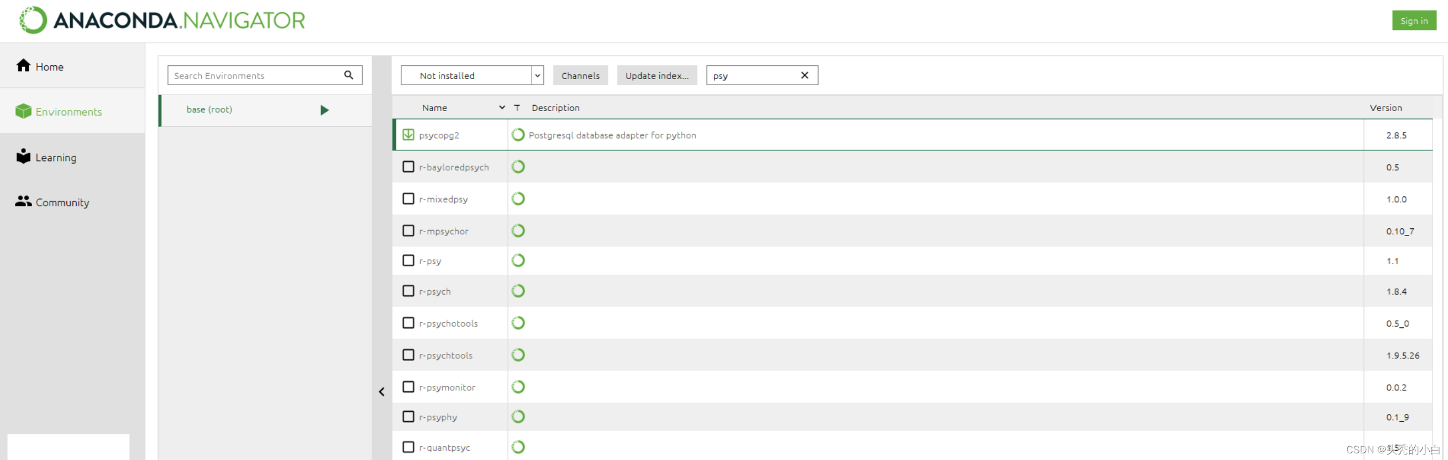Check the r-psychtools package checkbox
This screenshot has height=460, width=1448.
408,356
